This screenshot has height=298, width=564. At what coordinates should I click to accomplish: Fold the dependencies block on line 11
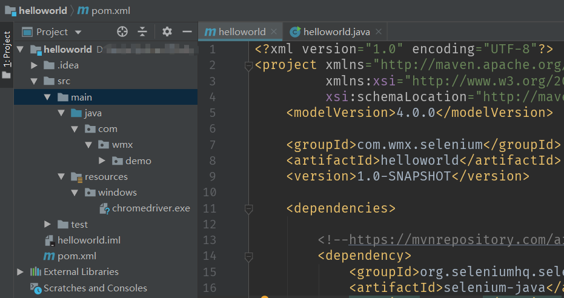coord(248,209)
